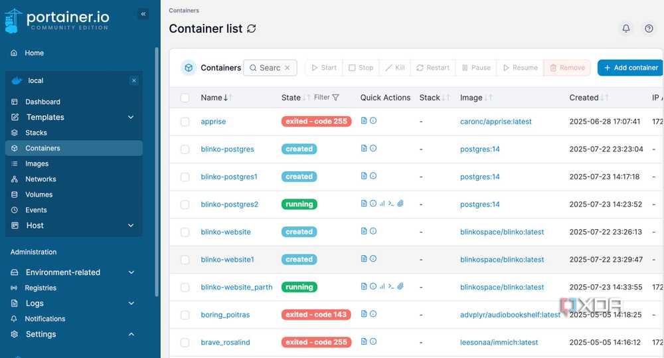Check the blinko-postgres row checkbox
Screen dimensions: 664x358
(x=185, y=149)
